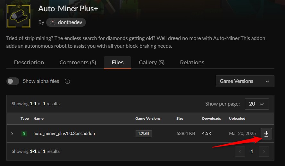Select the Files tab
This screenshot has height=166, width=285.
pos(117,62)
